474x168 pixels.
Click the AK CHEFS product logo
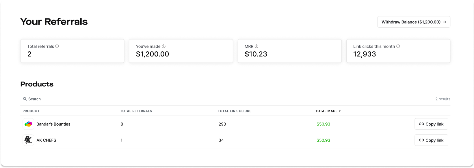tap(28, 140)
